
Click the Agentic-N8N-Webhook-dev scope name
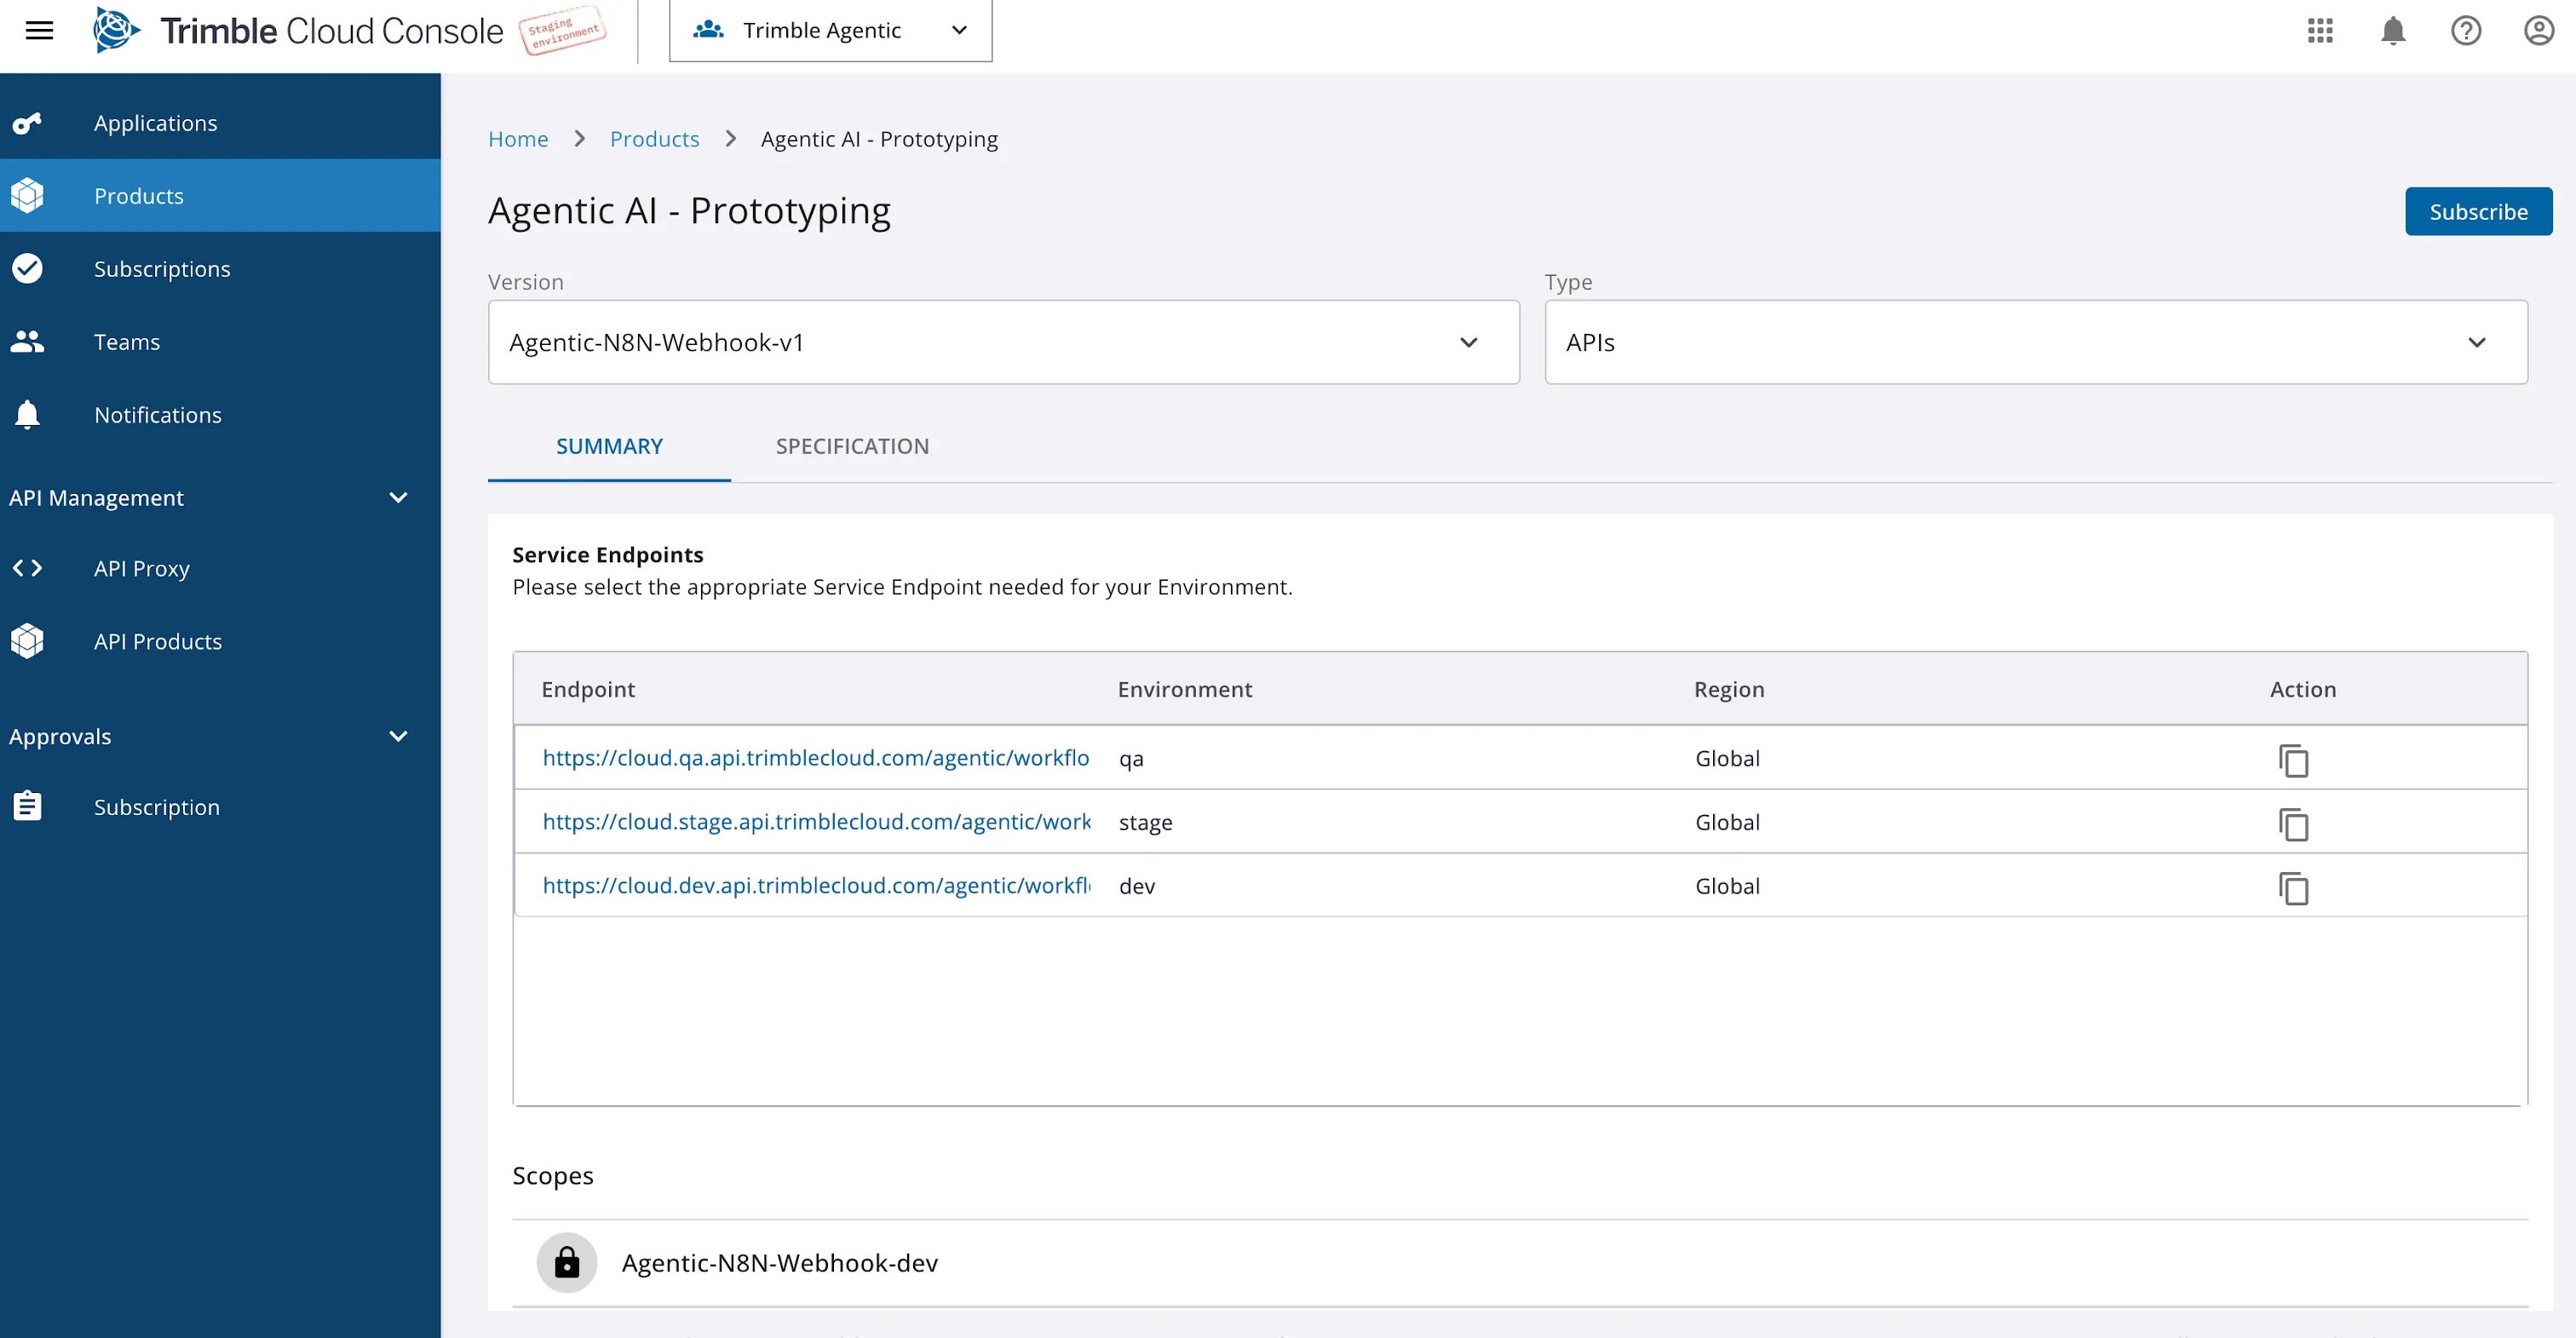(780, 1262)
